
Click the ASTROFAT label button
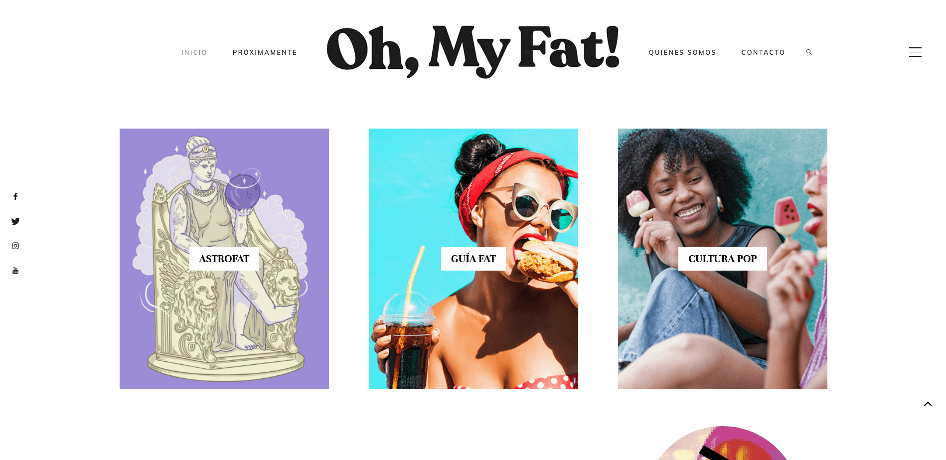[224, 259]
